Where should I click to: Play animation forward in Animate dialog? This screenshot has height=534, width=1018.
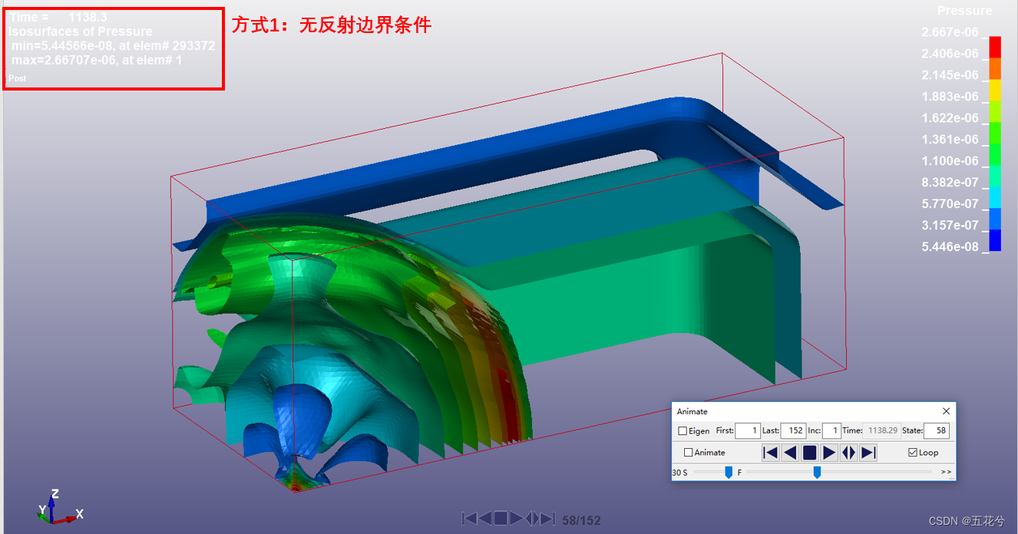(829, 453)
